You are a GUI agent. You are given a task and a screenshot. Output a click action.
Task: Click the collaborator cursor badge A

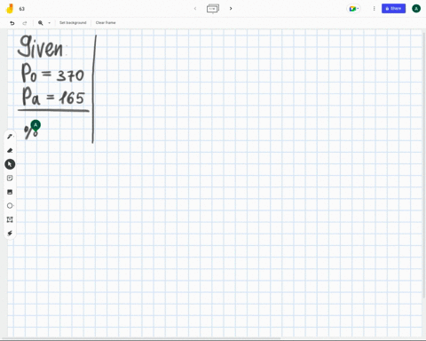click(x=35, y=125)
